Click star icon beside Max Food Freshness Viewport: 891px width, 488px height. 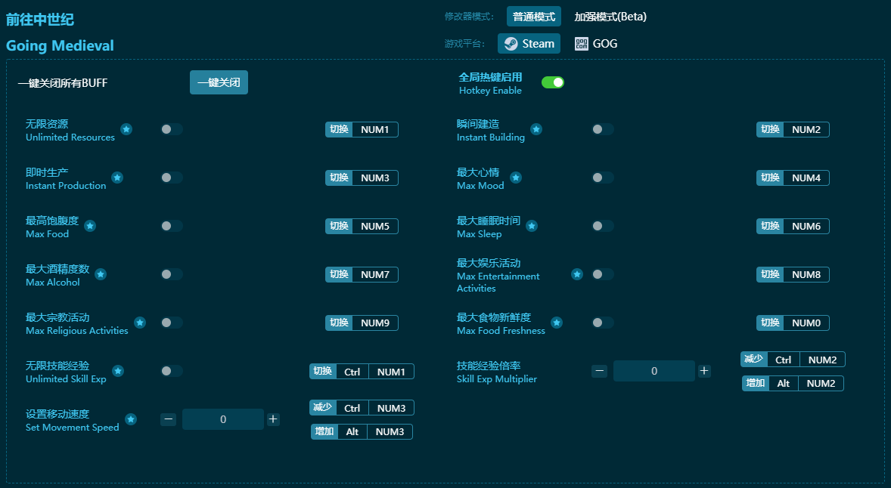556,323
